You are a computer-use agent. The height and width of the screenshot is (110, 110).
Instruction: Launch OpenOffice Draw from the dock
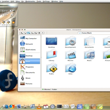point(100,107)
